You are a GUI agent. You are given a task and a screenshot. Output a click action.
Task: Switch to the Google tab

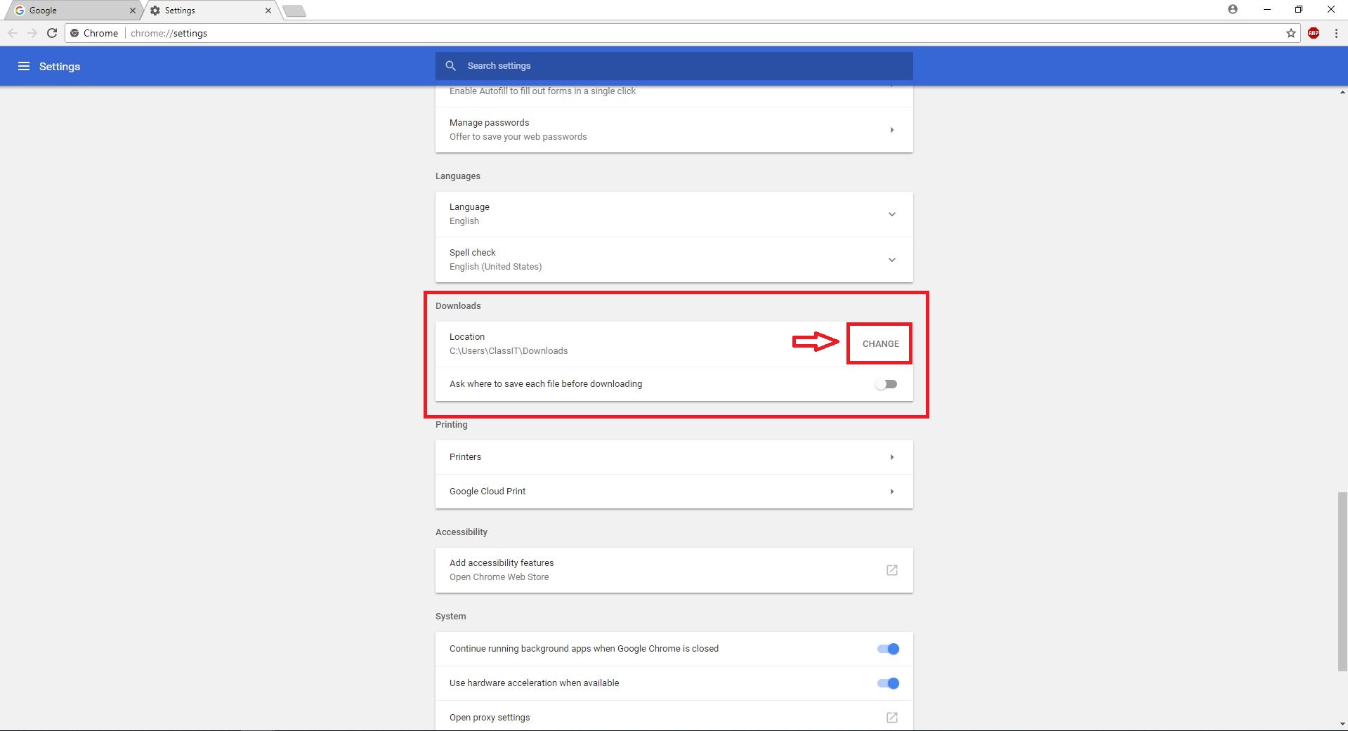70,11
